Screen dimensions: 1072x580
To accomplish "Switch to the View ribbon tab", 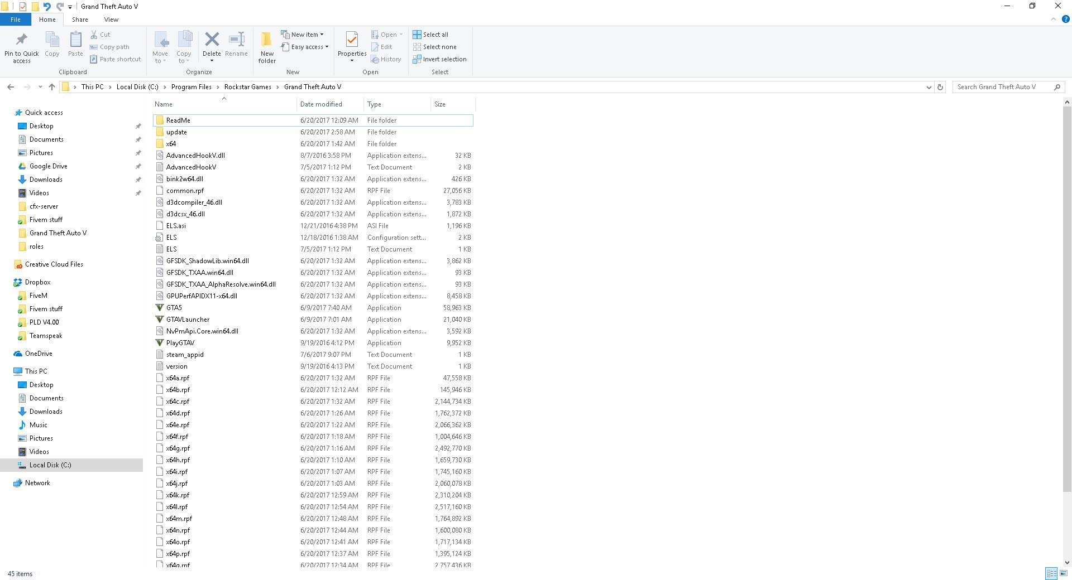I will click(x=111, y=20).
